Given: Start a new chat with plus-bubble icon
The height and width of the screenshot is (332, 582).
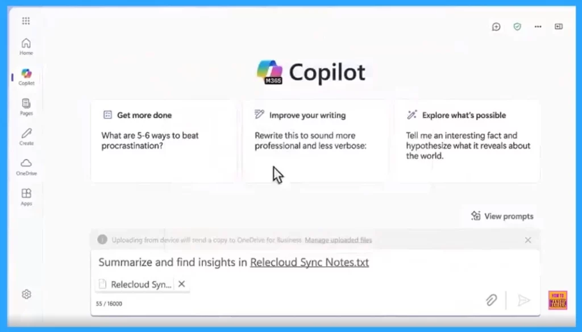Looking at the screenshot, I should click(x=496, y=27).
